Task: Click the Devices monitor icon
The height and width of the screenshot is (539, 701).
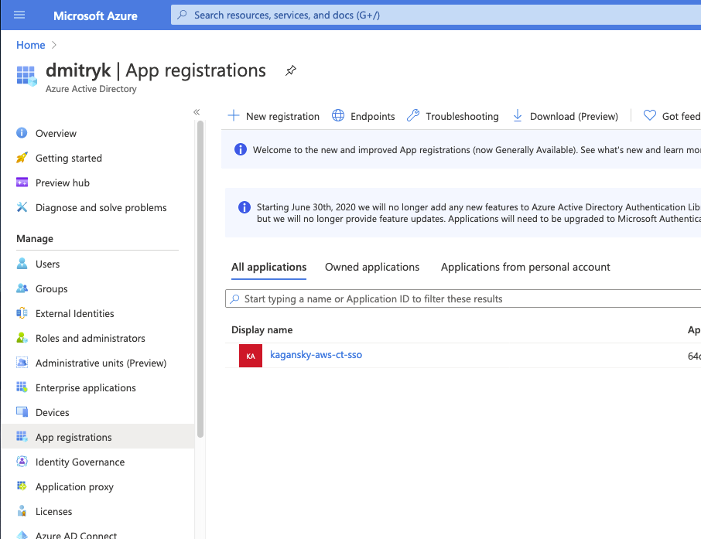Action: tap(22, 412)
